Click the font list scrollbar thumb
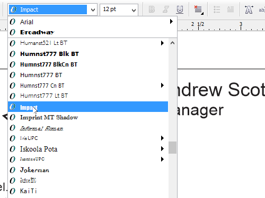 click(x=172, y=147)
